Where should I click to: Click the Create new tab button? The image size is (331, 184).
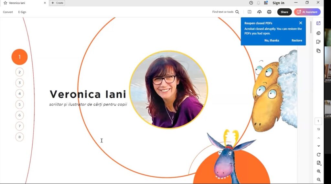pyautogui.click(x=57, y=3)
